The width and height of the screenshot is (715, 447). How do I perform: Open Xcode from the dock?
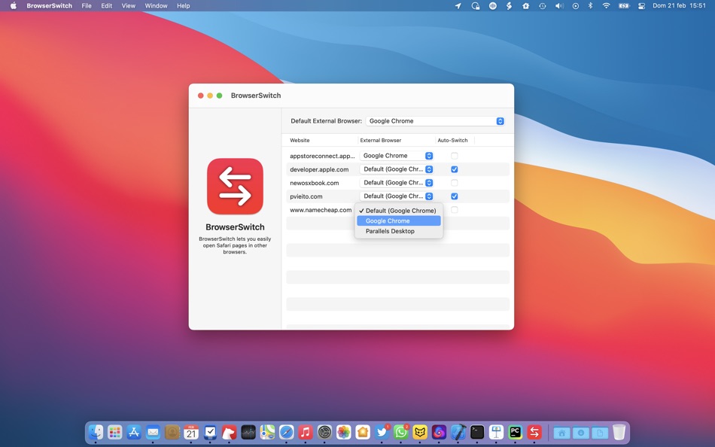[x=458, y=431]
